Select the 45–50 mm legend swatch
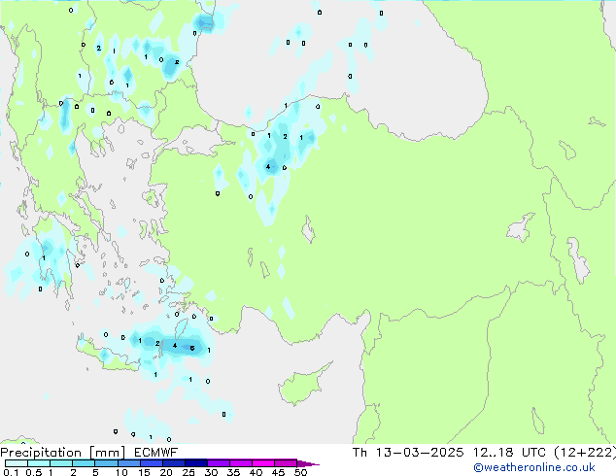The image size is (616, 476). click(286, 463)
